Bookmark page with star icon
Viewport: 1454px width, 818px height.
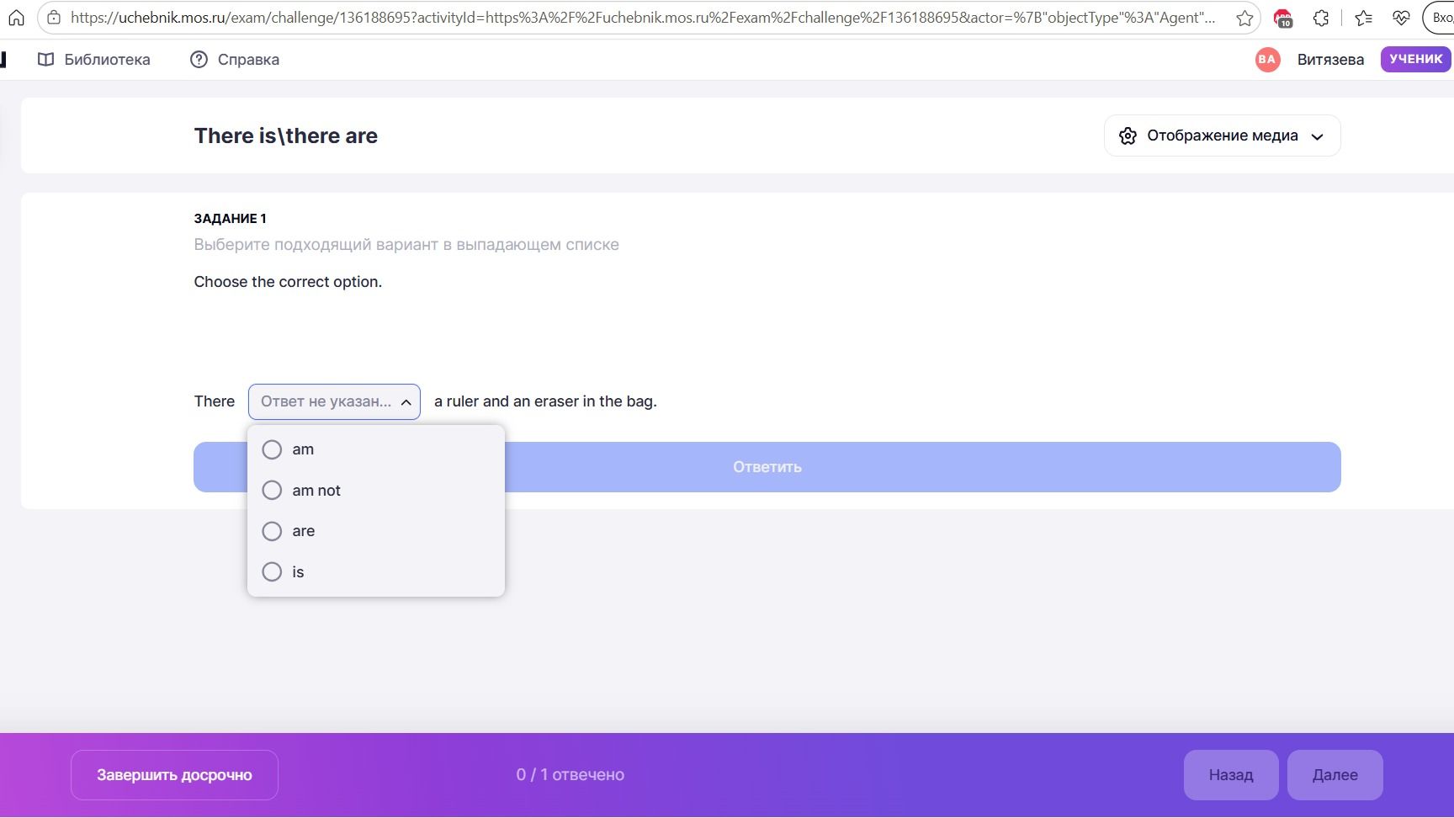tap(1244, 18)
